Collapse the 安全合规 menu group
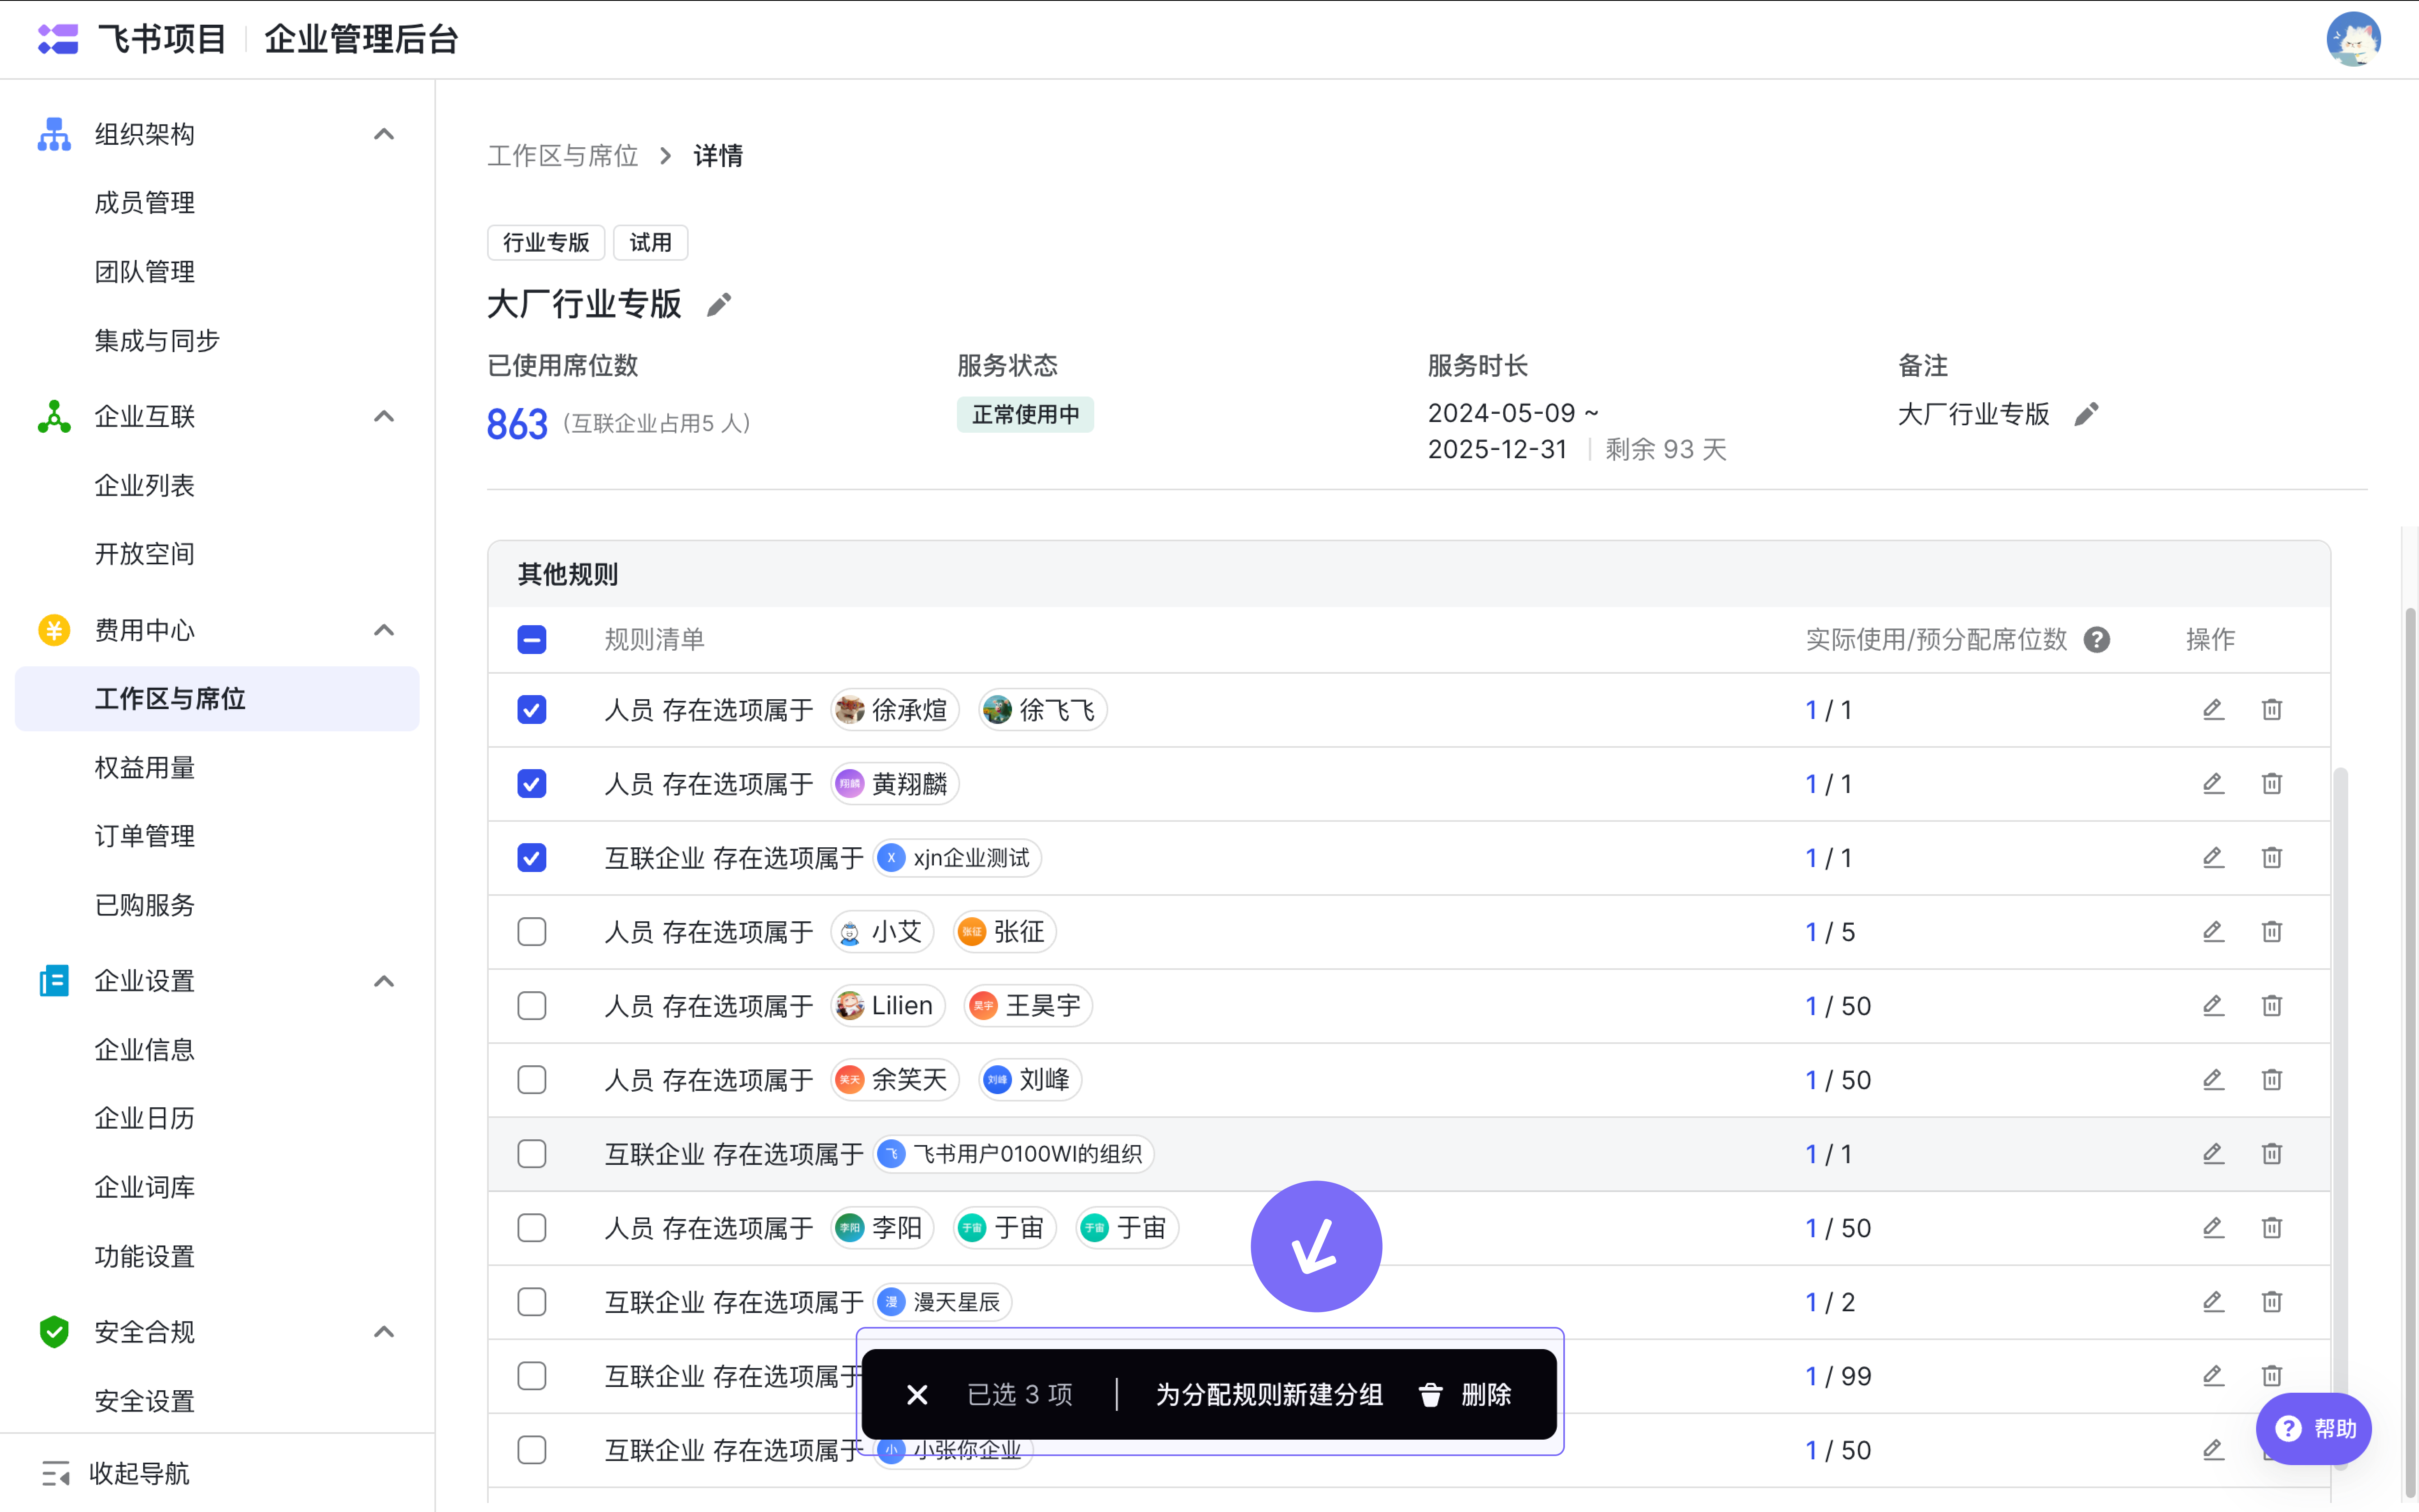2419x1512 pixels. [384, 1332]
